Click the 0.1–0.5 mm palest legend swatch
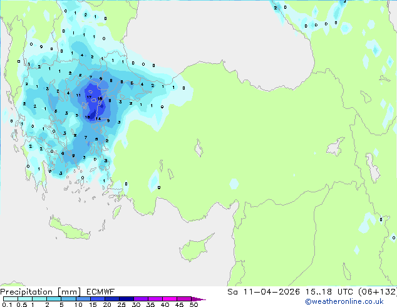 [x=11, y=299]
